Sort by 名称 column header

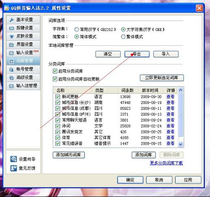click(x=73, y=91)
